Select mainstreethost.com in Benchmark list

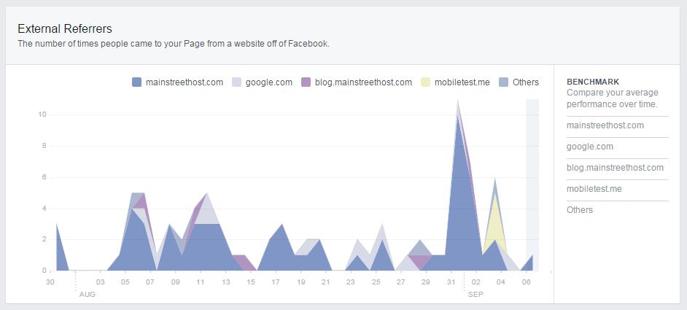pos(605,125)
